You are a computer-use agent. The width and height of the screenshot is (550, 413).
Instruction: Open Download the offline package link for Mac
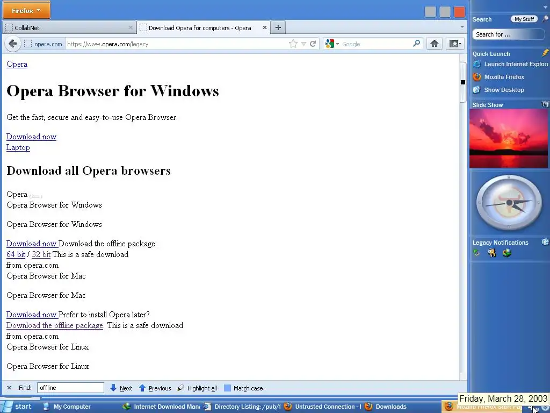(55, 325)
